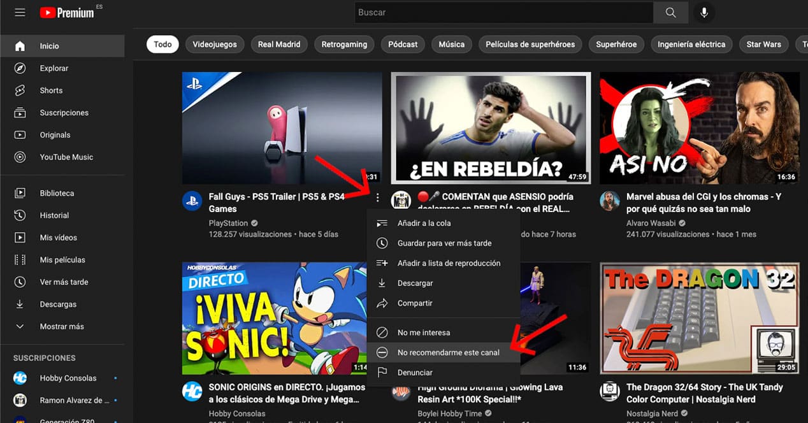This screenshot has width=808, height=423.
Task: Click the Descargas sidebar icon
Action: point(20,304)
